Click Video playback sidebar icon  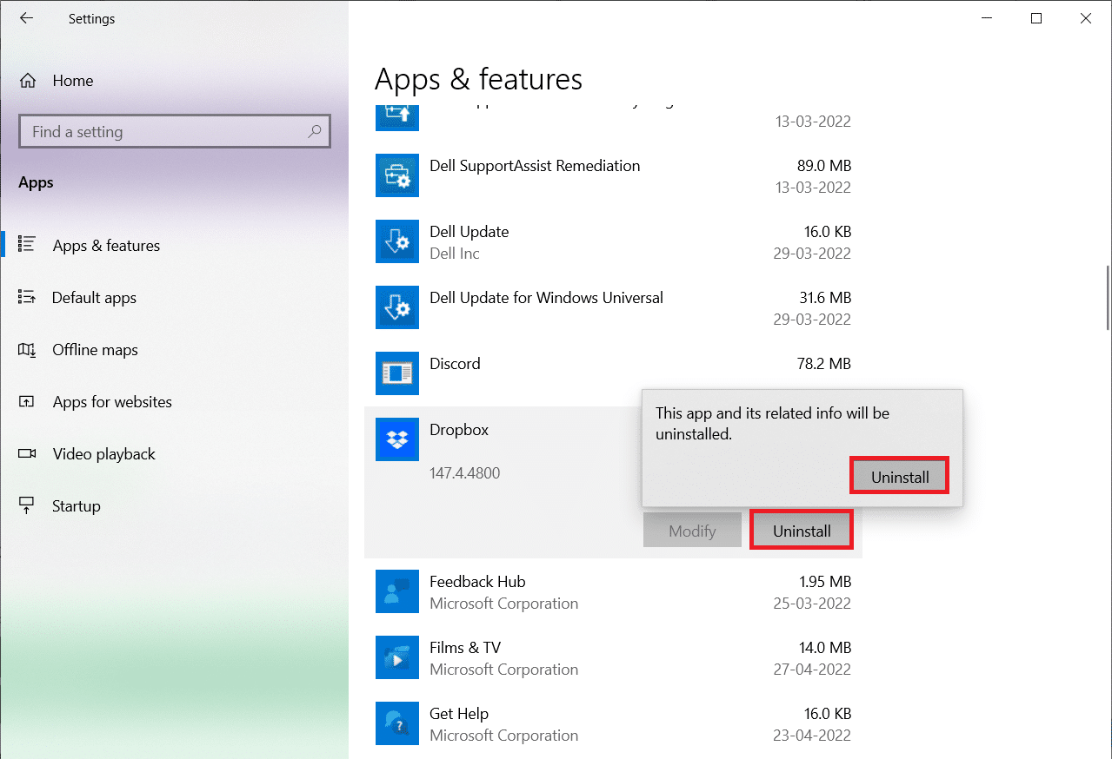[x=26, y=453]
